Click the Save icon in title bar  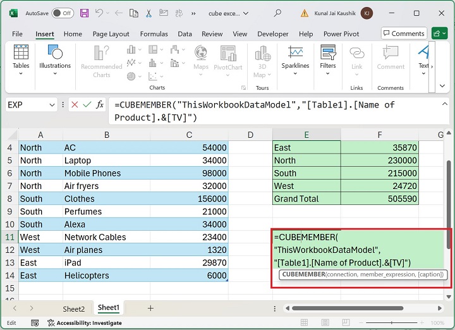coord(84,13)
